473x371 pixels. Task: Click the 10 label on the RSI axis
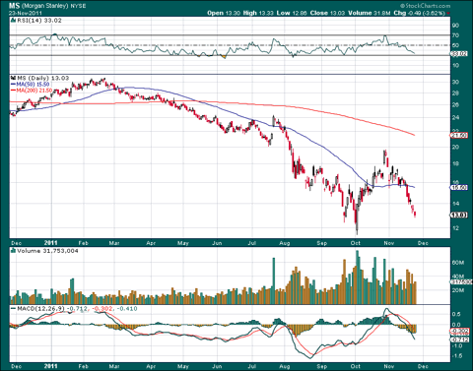coord(456,65)
